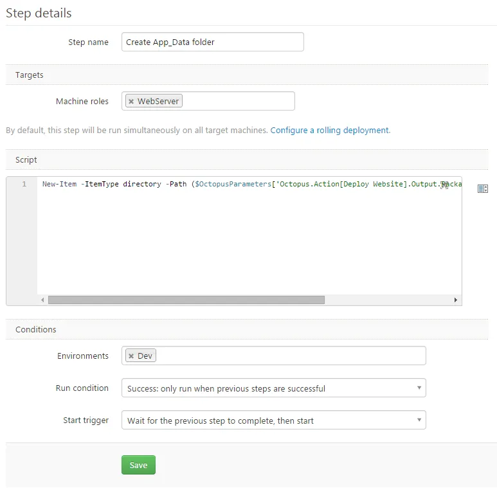
Task: Click the script editor horizontal scrollbar thumb
Action: pyautogui.click(x=186, y=300)
